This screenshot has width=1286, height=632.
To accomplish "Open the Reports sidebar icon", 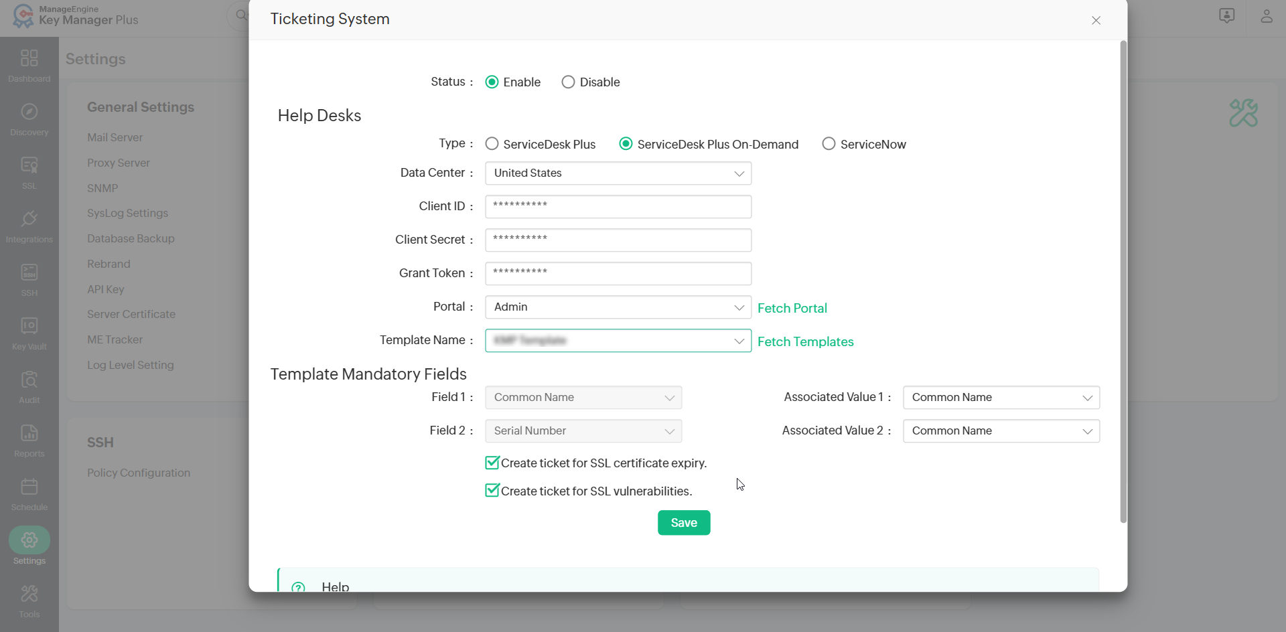I will [29, 440].
